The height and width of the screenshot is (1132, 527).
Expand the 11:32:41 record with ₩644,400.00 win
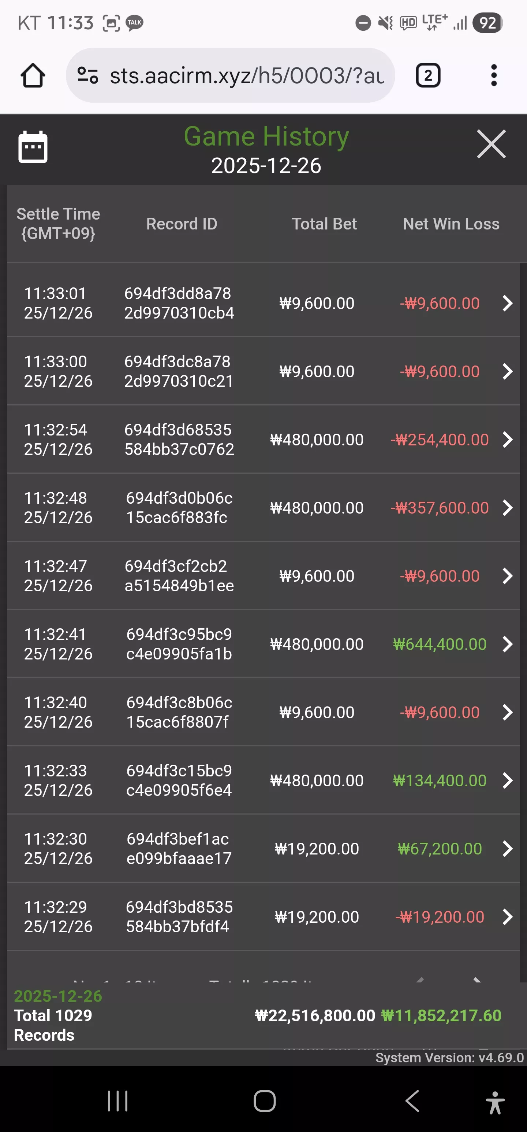508,644
